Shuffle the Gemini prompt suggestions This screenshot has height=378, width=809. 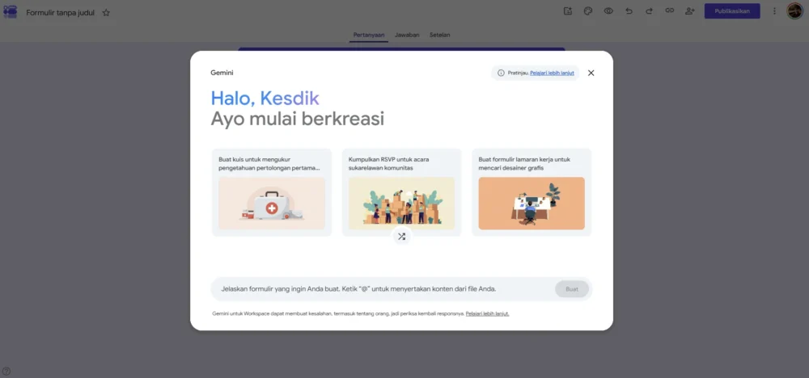pyautogui.click(x=402, y=237)
